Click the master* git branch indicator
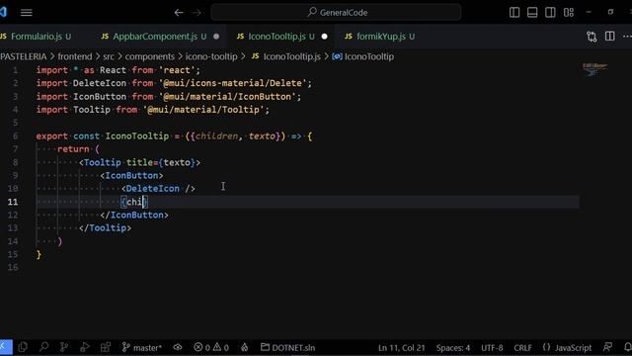The width and height of the screenshot is (632, 356). tap(141, 347)
